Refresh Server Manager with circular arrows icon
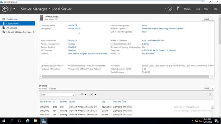 click(x=170, y=9)
